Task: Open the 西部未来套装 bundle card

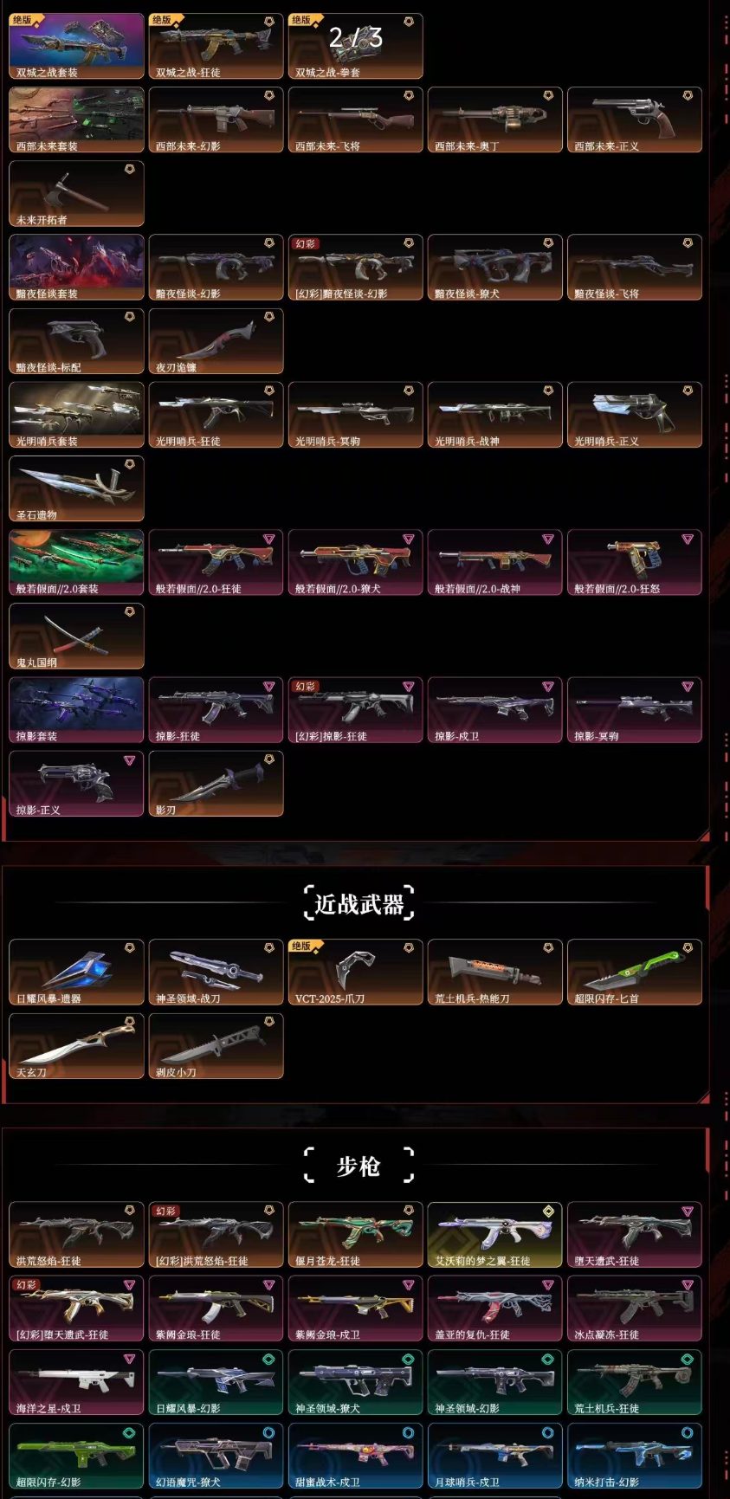Action: [76, 120]
